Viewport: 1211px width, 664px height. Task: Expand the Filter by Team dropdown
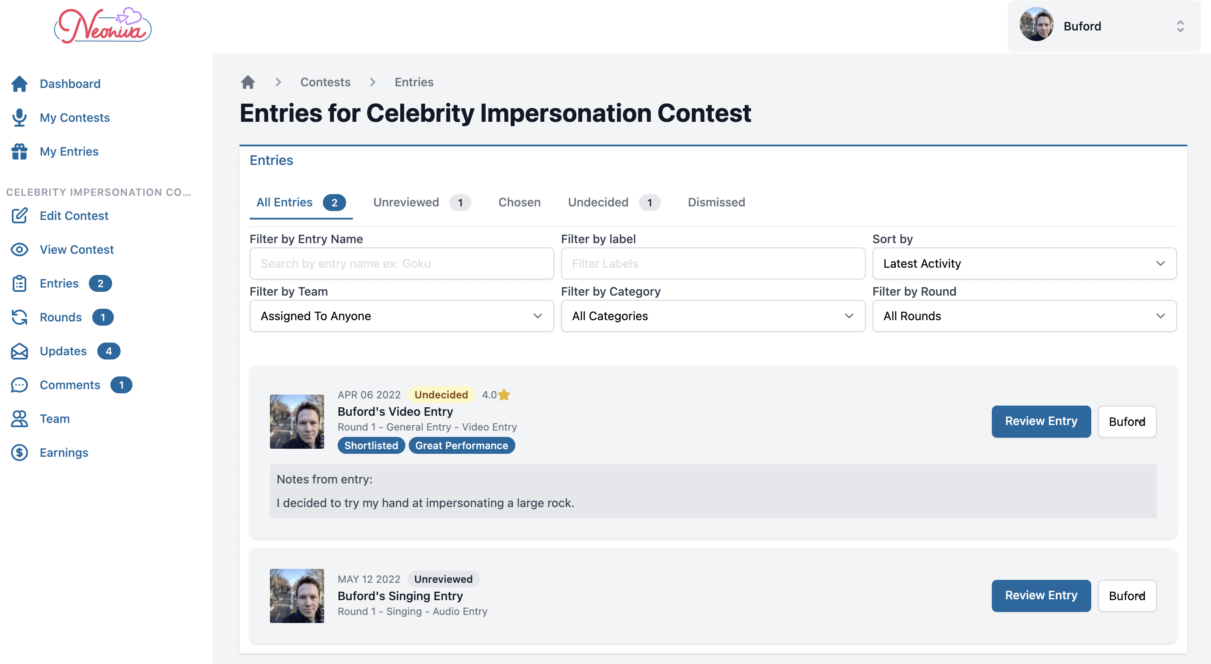click(x=401, y=316)
